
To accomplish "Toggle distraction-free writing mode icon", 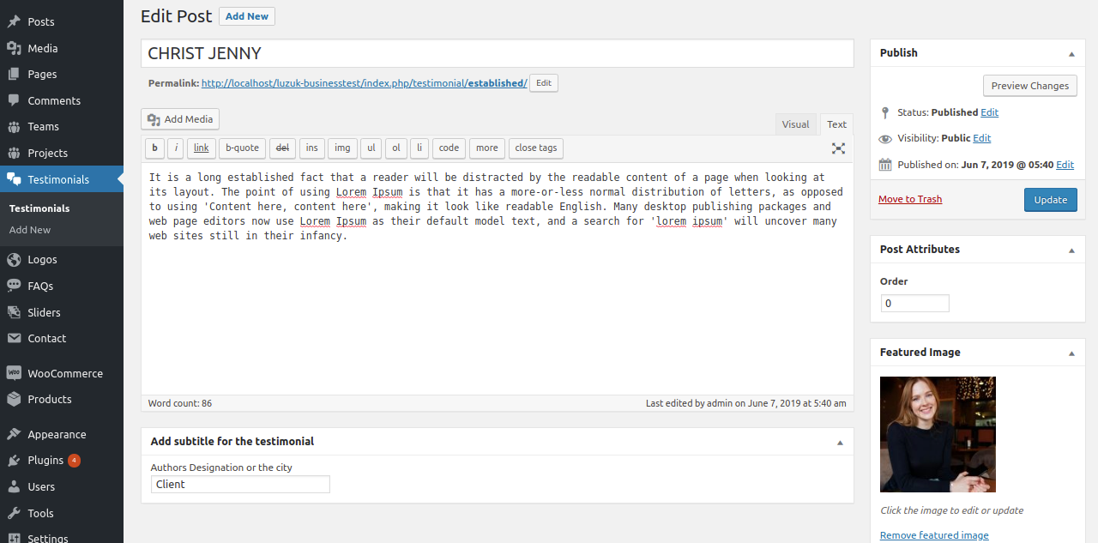I will click(x=838, y=148).
